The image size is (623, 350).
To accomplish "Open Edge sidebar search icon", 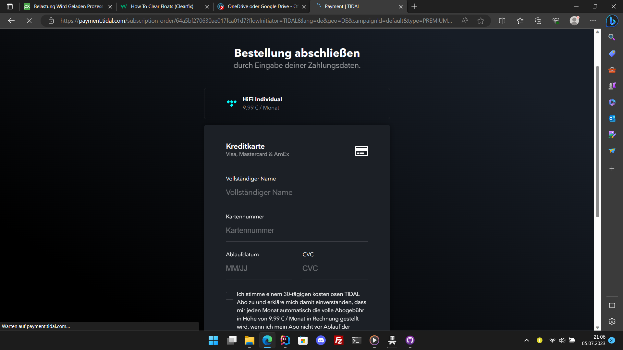I will tap(612, 37).
